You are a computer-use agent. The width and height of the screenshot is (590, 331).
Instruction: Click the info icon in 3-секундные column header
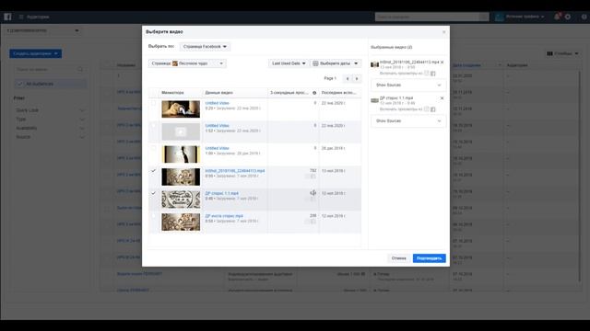314,93
